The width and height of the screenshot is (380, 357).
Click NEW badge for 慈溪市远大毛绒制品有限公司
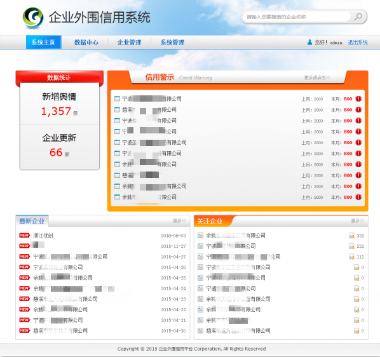click(25, 299)
